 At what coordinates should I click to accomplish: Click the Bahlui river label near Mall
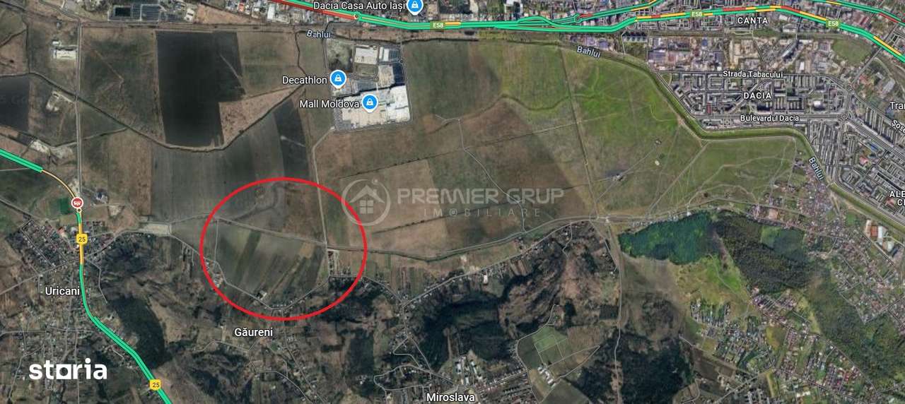[319, 33]
